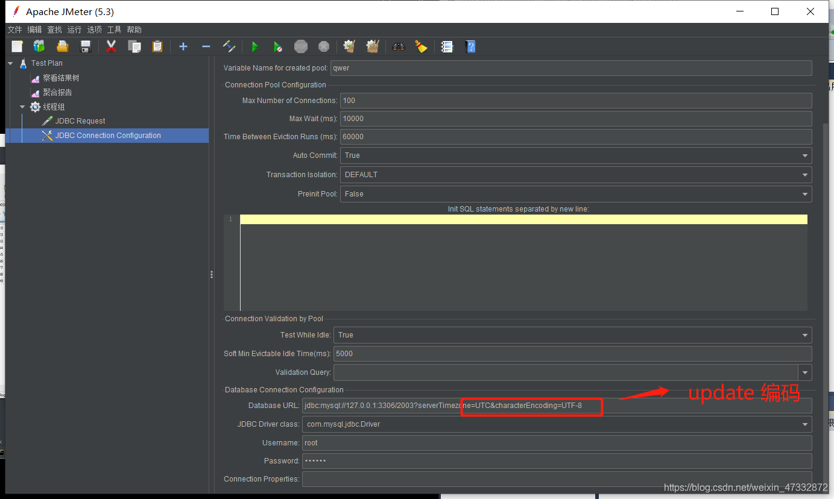Collapse the 线程组 tree node

(x=22, y=107)
